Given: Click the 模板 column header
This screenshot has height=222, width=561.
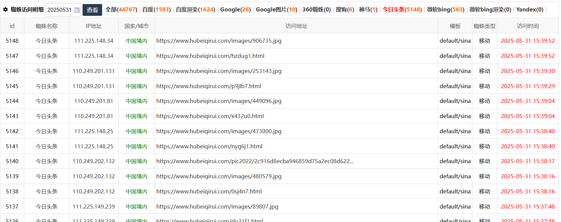Looking at the screenshot, I should (x=455, y=26).
